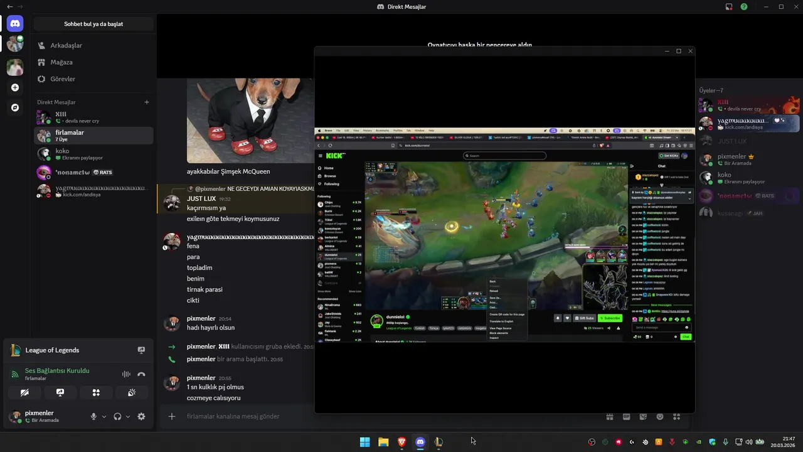Turn on the camera in voice panel
This screenshot has height=452, width=803.
click(x=24, y=392)
